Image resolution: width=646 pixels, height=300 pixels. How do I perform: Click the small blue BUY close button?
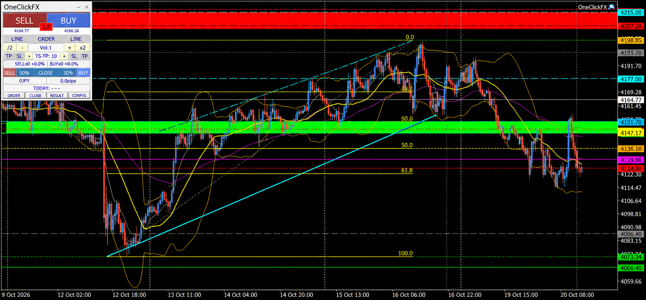point(83,73)
